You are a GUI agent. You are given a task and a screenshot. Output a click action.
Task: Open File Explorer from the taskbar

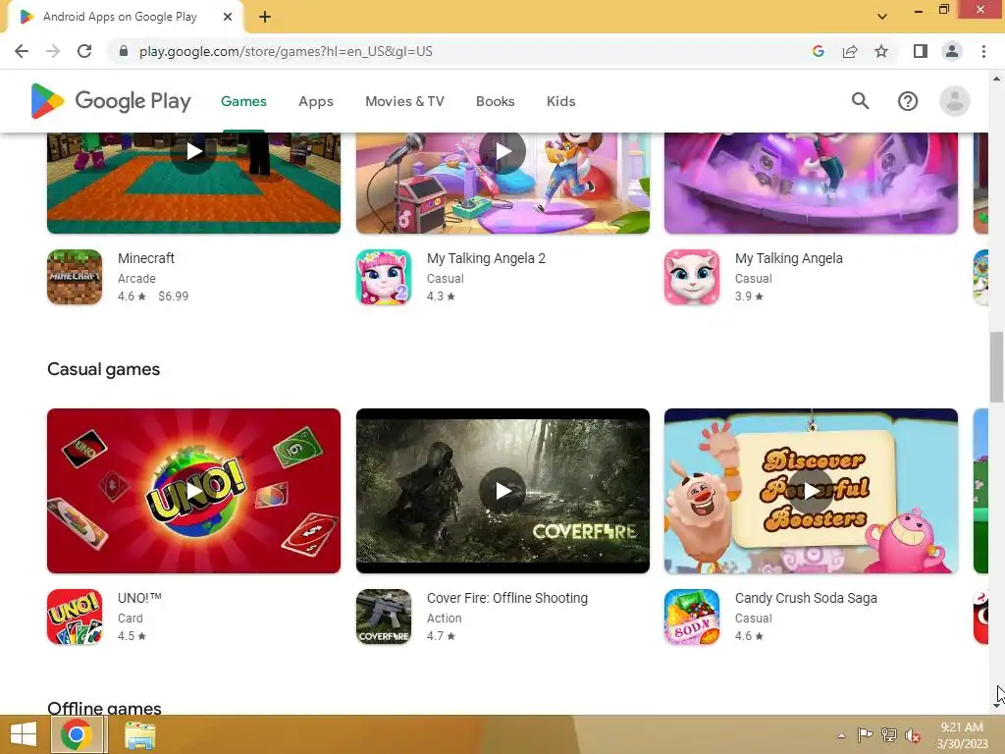coord(139,734)
